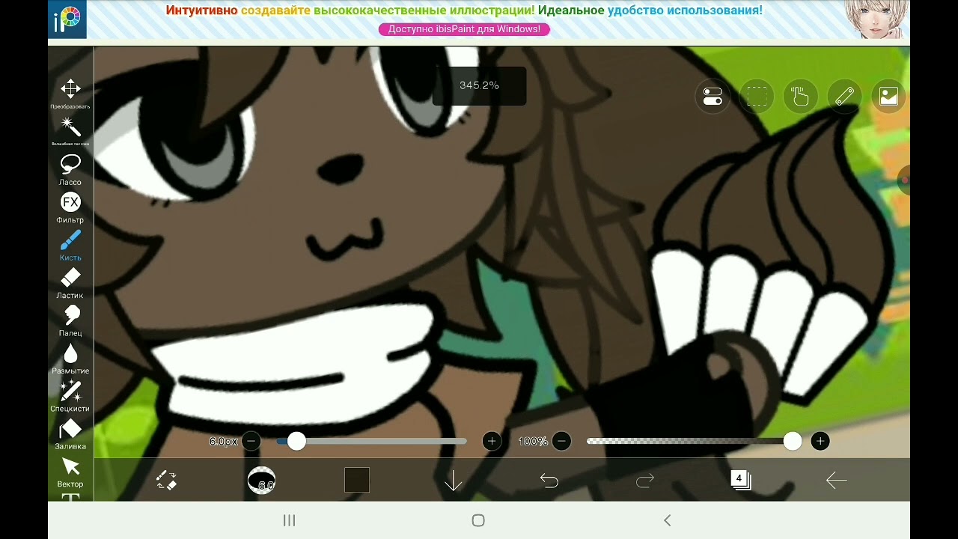This screenshot has height=539, width=958.
Task: Tap the back arrow in bottom toolbar
Action: tap(837, 481)
